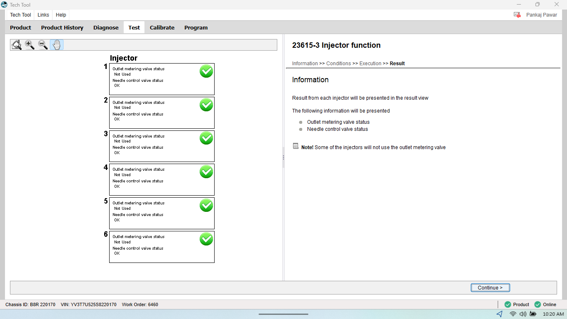Select the Result breadcrumb step
The width and height of the screenshot is (567, 319).
[x=397, y=64]
